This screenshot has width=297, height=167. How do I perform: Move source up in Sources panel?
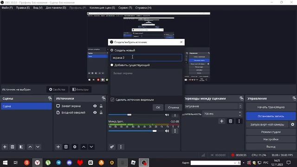click(x=84, y=147)
